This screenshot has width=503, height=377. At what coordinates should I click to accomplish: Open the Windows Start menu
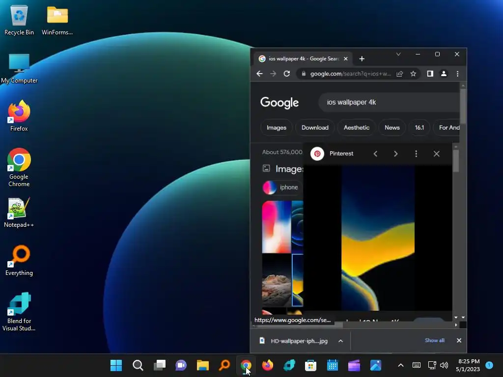[116, 365]
